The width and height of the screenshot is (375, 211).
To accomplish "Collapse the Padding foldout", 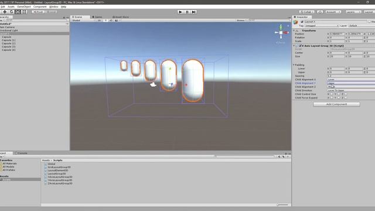I will (x=294, y=65).
